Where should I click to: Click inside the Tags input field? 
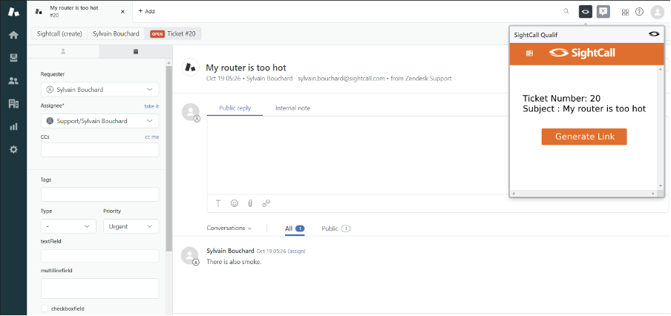tap(99, 194)
